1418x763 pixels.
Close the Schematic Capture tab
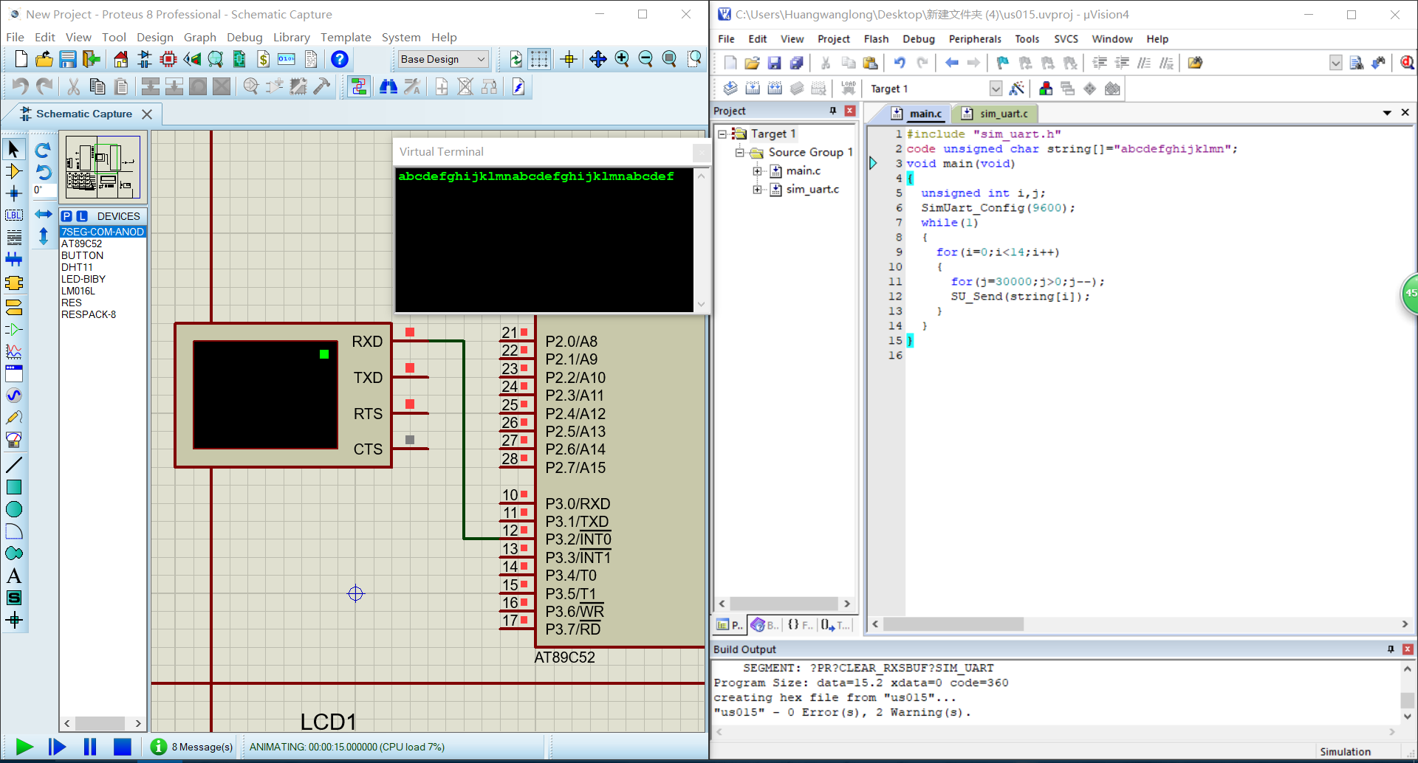[147, 114]
